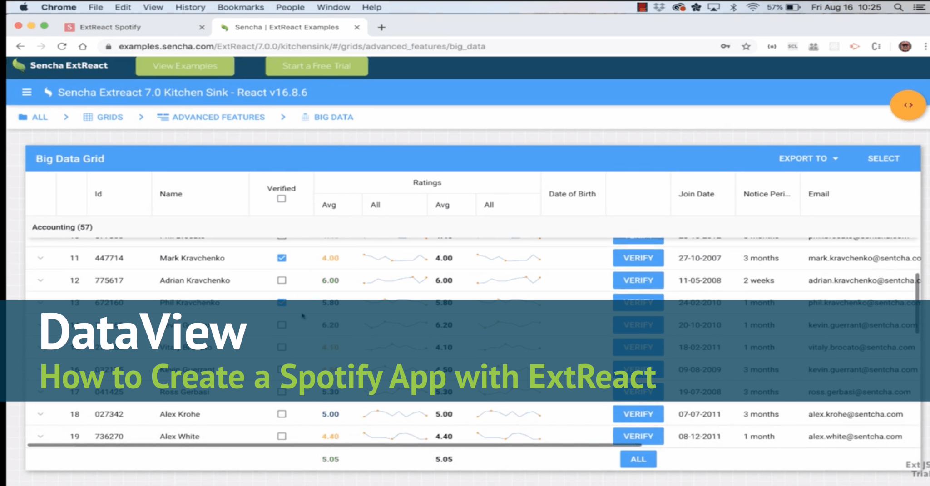Expand row 19 Alex White
Screen dimensions: 930x486
click(x=40, y=436)
